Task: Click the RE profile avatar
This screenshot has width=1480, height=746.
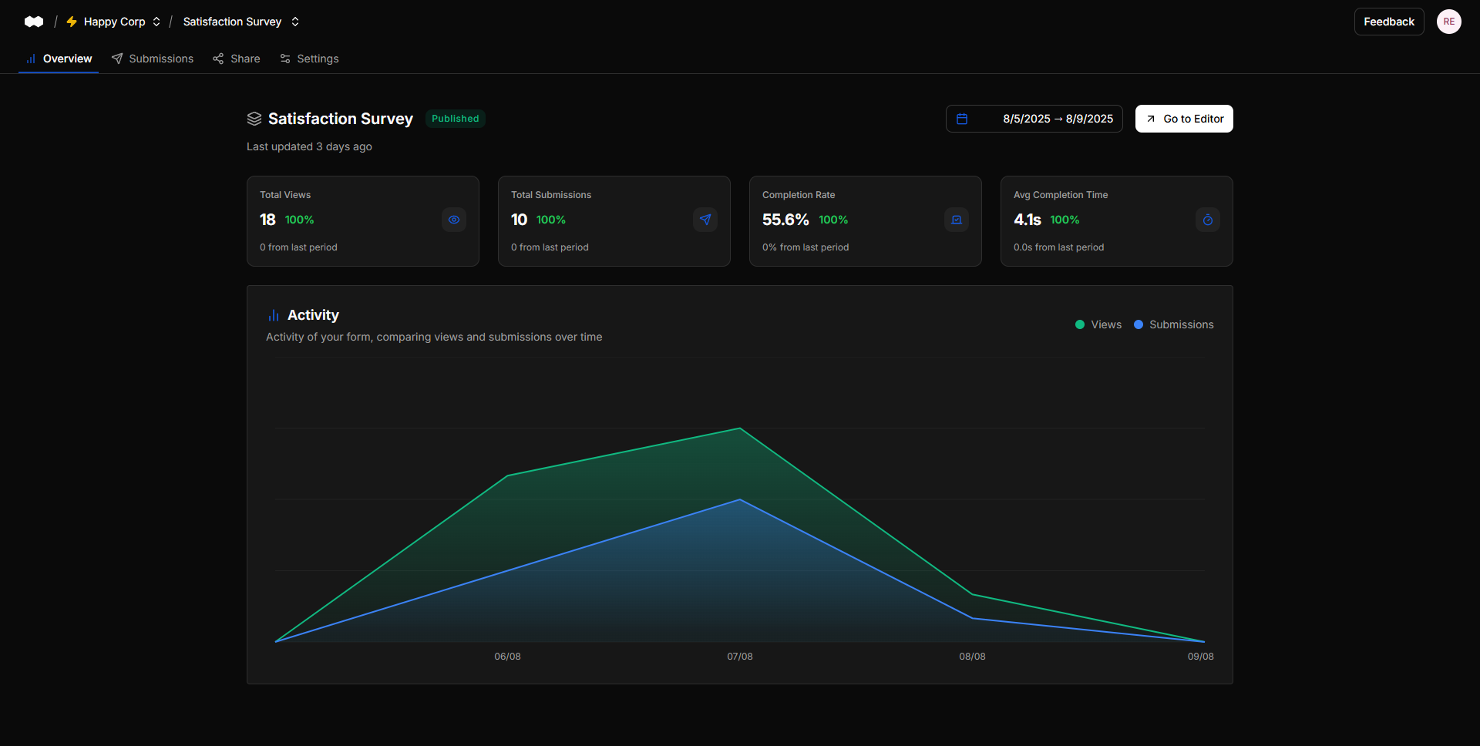Action: [1449, 22]
